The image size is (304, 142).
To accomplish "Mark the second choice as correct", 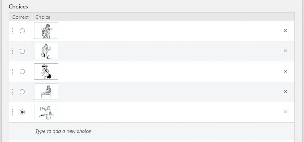I will point(22,51).
